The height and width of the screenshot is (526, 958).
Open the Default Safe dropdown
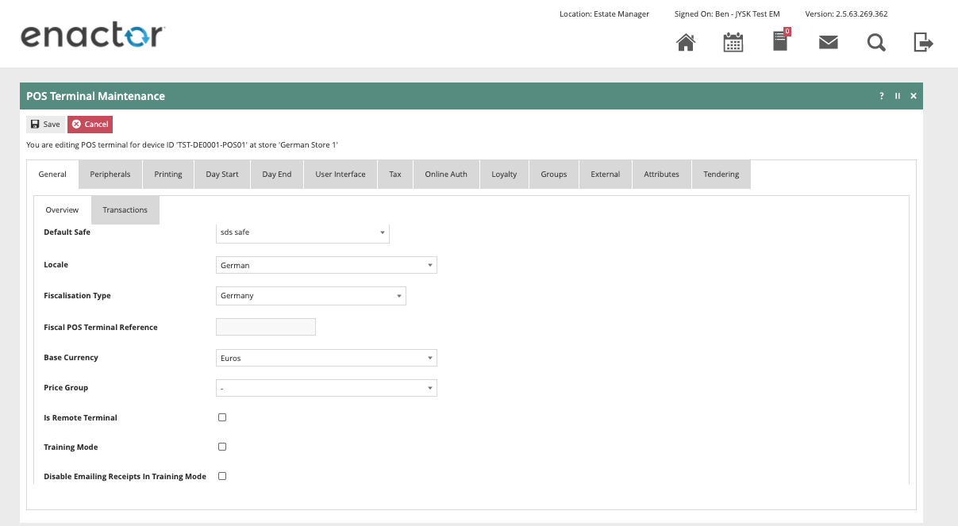(302, 232)
